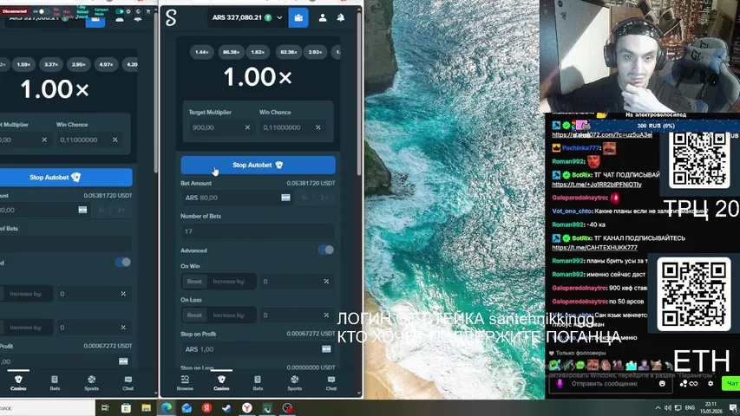Click the Argentina flag in the Bet Amount field

pos(285,198)
